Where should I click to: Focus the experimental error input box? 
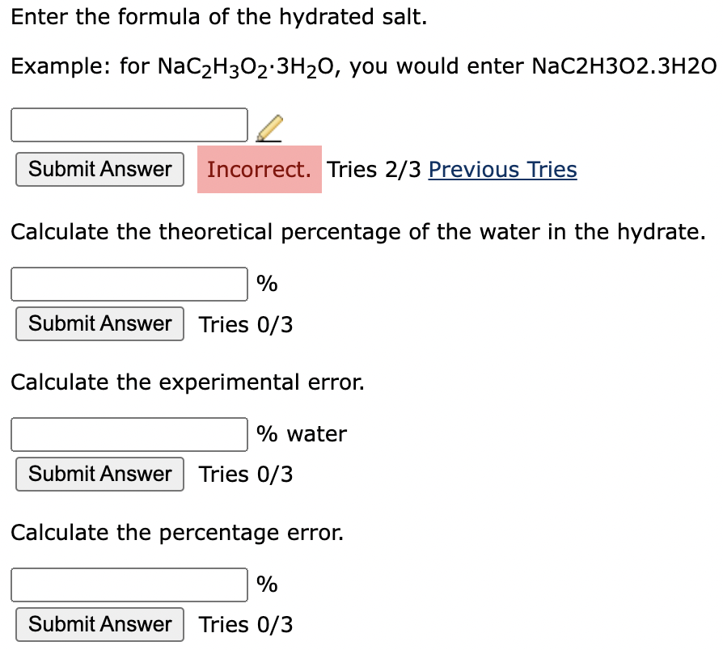[129, 434]
